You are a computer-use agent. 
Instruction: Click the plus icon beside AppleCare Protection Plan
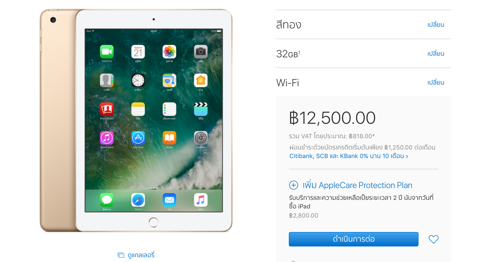coord(294,185)
